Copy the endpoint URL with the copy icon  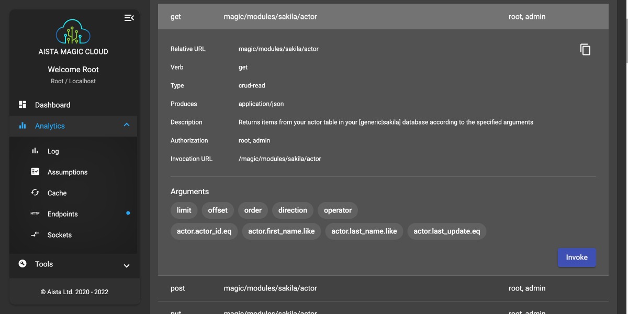tap(585, 50)
